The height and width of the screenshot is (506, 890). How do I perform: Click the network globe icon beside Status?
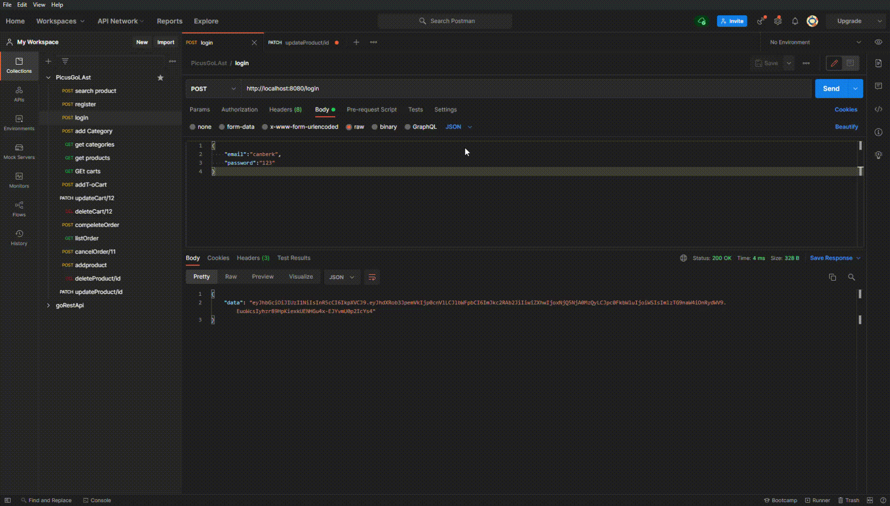pyautogui.click(x=683, y=258)
